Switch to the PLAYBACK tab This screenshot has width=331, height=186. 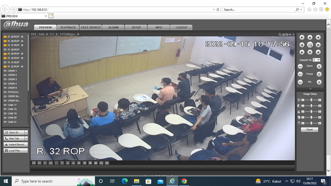click(68, 27)
